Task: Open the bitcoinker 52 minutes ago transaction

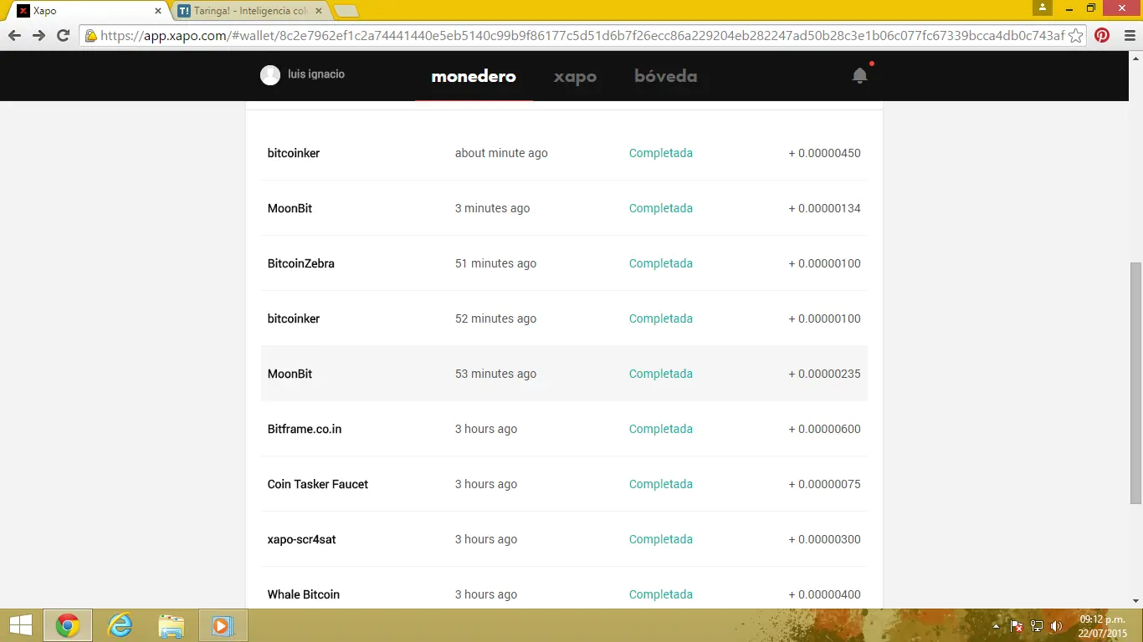Action: tap(564, 318)
